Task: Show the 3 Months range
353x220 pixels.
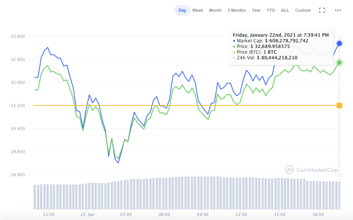Action: tap(236, 10)
